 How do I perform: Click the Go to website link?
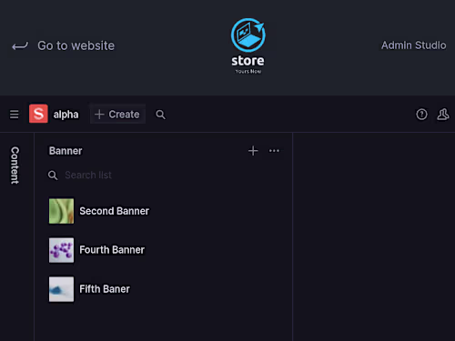(76, 45)
